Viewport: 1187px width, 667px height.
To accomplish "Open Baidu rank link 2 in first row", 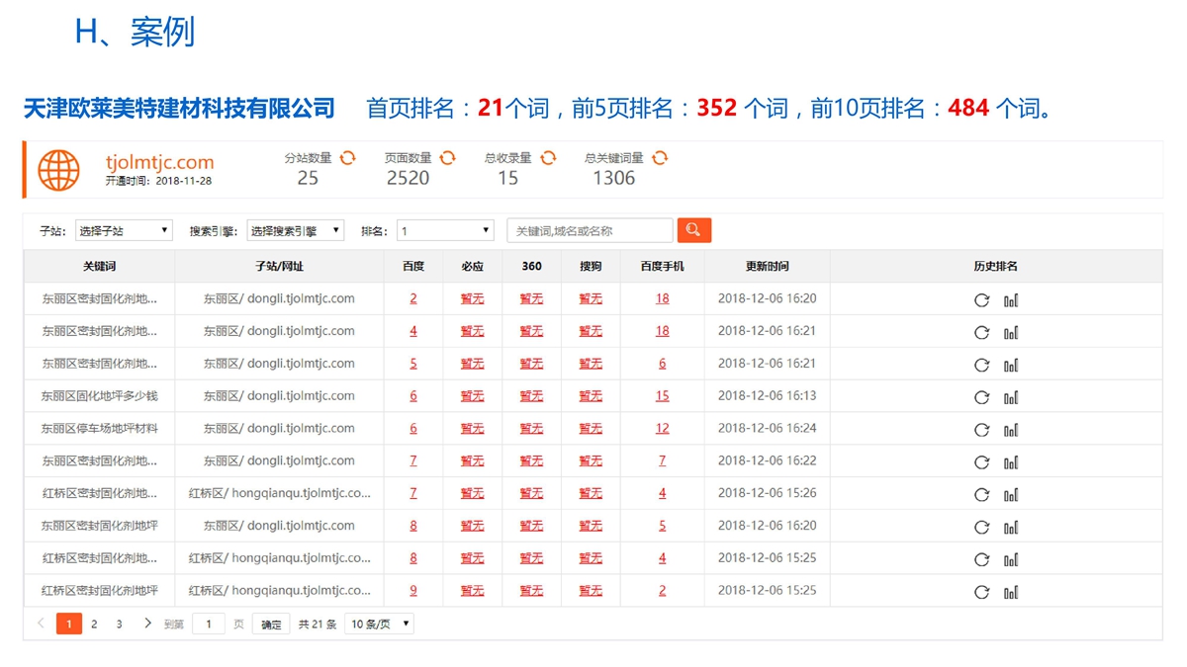I will pyautogui.click(x=413, y=298).
